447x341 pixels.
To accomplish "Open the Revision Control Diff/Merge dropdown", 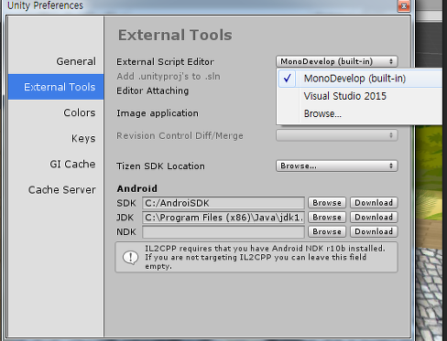I will 337,135.
